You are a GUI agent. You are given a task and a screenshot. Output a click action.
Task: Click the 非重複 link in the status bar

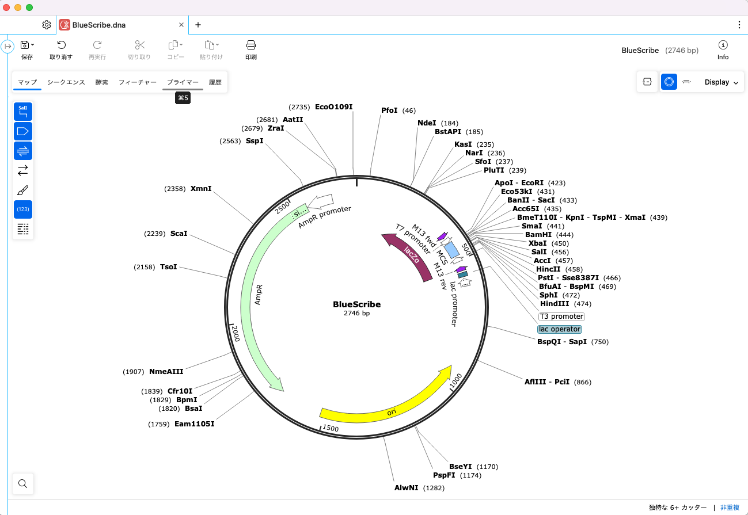tap(729, 508)
